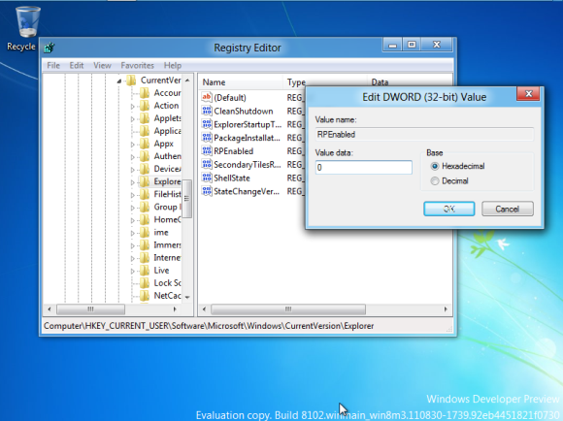
Task: Click the Internet folder icon in tree
Action: point(145,258)
